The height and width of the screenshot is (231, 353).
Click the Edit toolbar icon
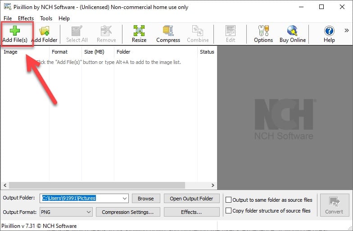(x=231, y=34)
